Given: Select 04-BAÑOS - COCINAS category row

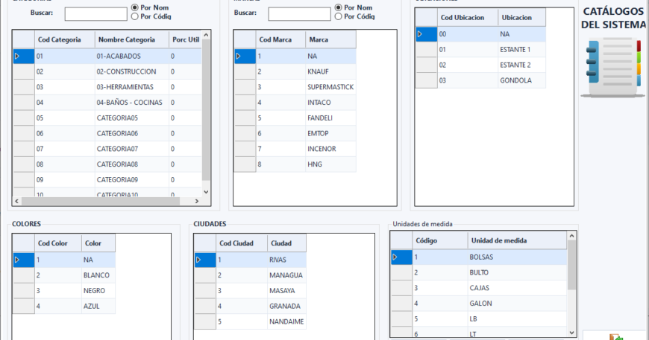Looking at the screenshot, I should tap(107, 103).
